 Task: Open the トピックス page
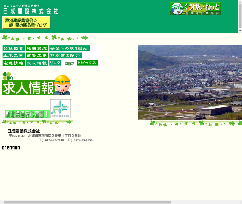point(88,63)
